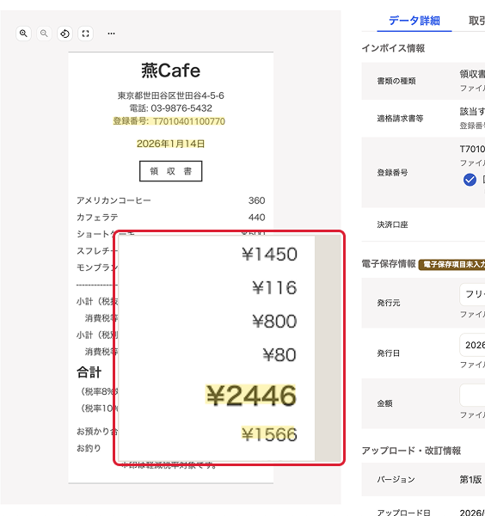Click the 決済口座 row label
This screenshot has height=516, width=485.
pos(392,224)
